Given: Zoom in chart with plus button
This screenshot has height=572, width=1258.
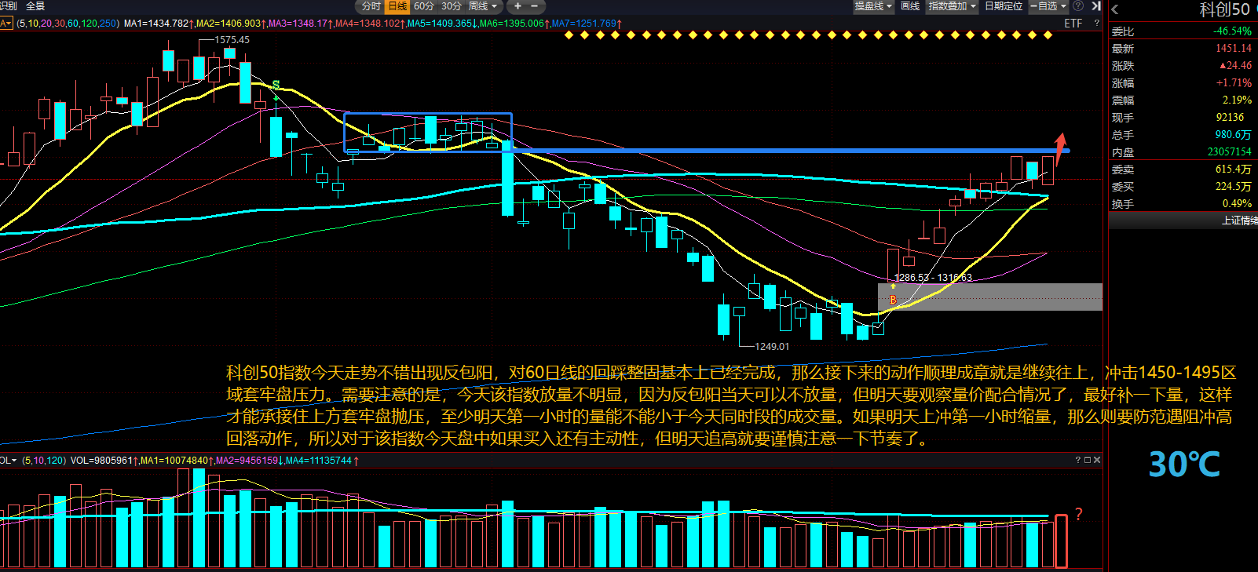Looking at the screenshot, I should coord(517,6).
